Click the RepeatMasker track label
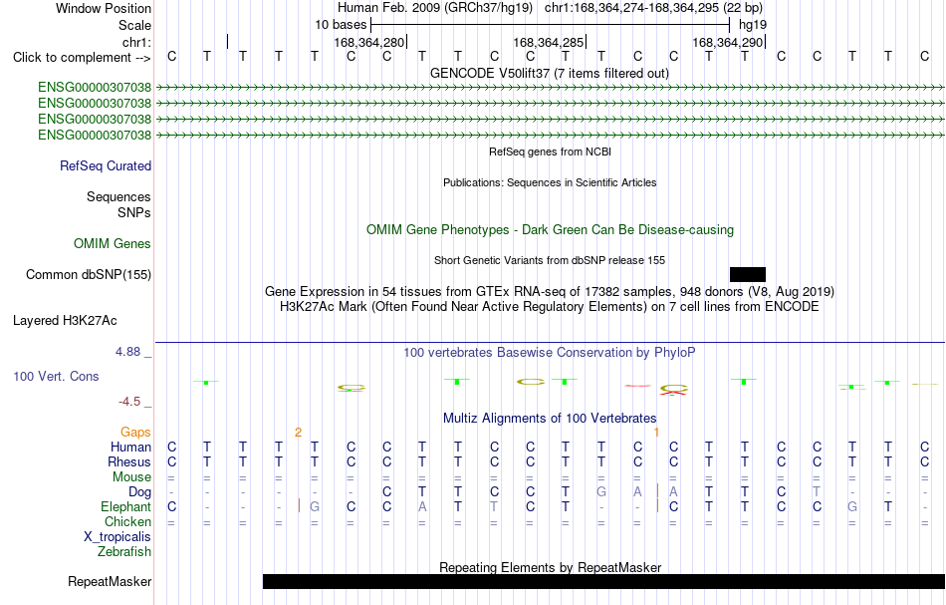946x605 pixels. click(110, 581)
